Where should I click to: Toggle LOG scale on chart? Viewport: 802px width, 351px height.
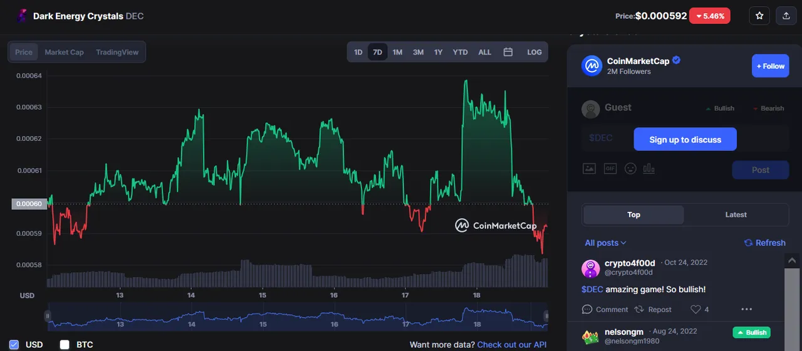(534, 52)
